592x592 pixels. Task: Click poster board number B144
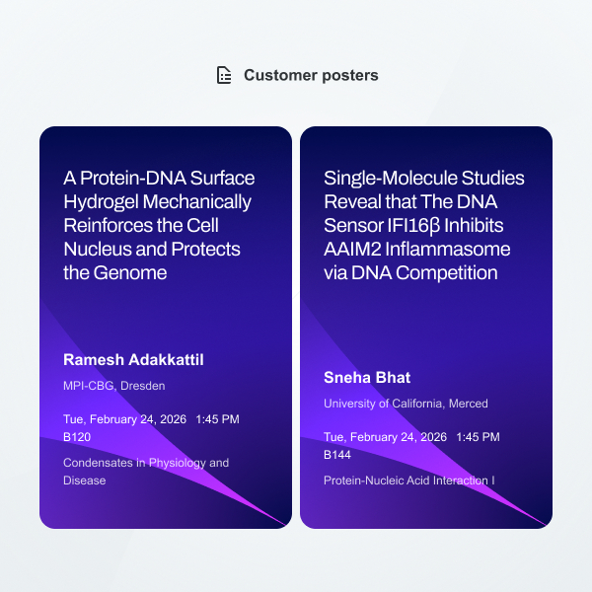337,454
